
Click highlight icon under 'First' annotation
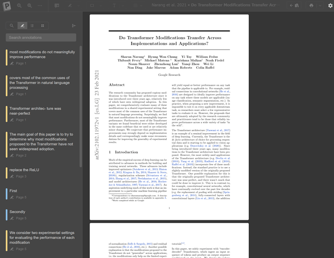click(x=12, y=197)
